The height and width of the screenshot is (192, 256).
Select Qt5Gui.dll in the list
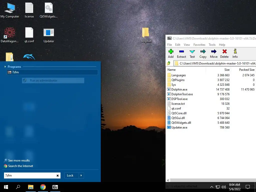(x=211, y=118)
